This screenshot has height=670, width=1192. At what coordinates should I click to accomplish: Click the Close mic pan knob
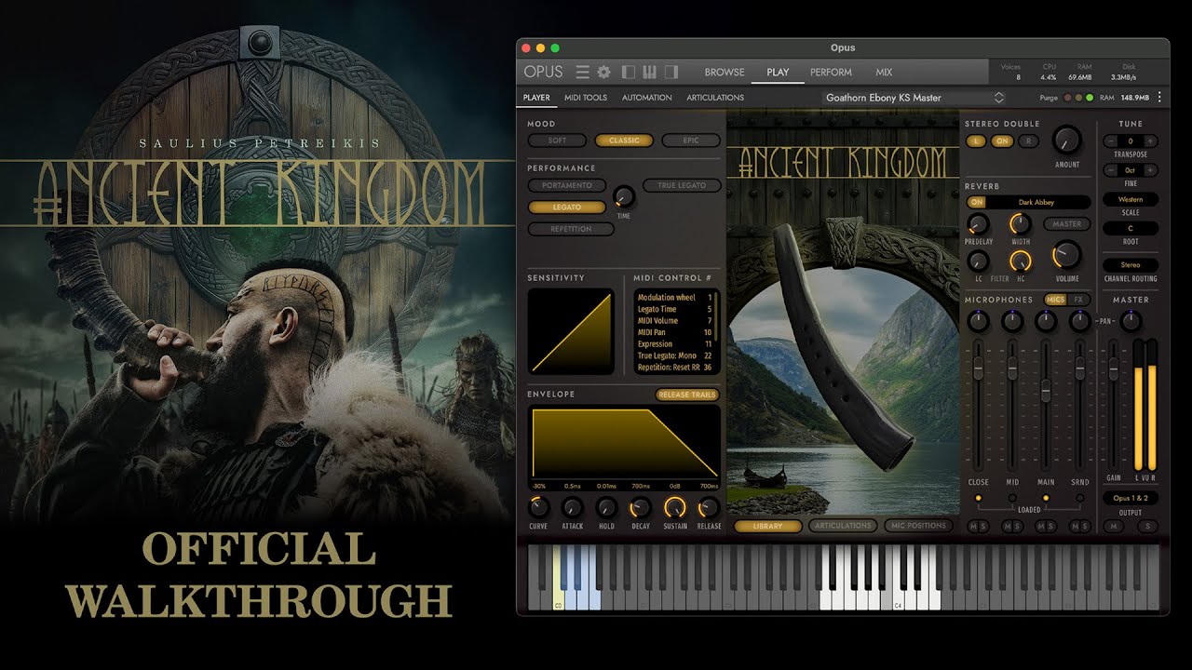point(978,322)
